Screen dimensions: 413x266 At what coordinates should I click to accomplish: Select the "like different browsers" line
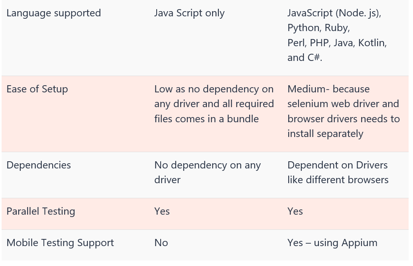[x=338, y=180]
